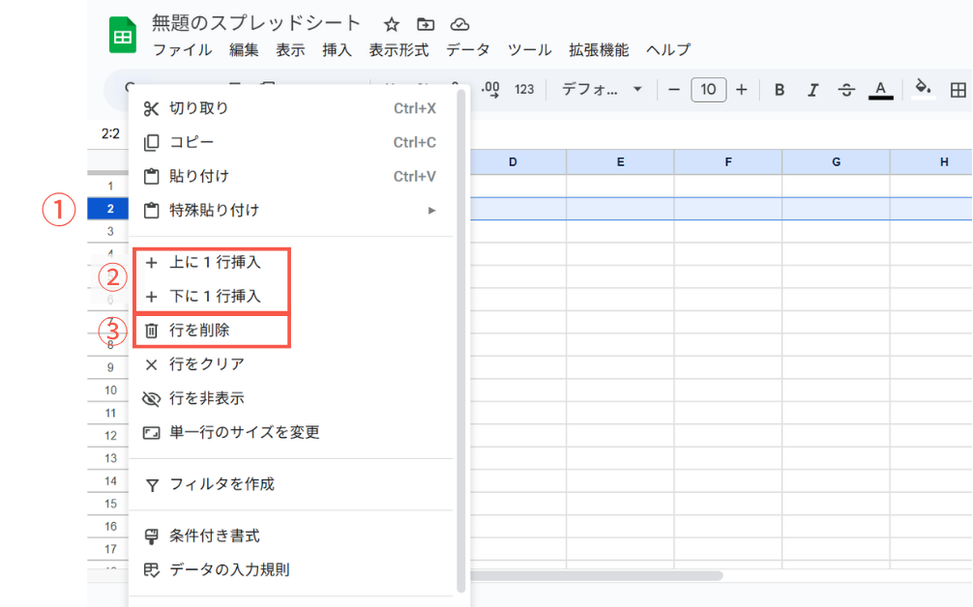Screen dimensions: 973x607
Task: Choose 切り取り from the context menu
Action: click(290, 108)
